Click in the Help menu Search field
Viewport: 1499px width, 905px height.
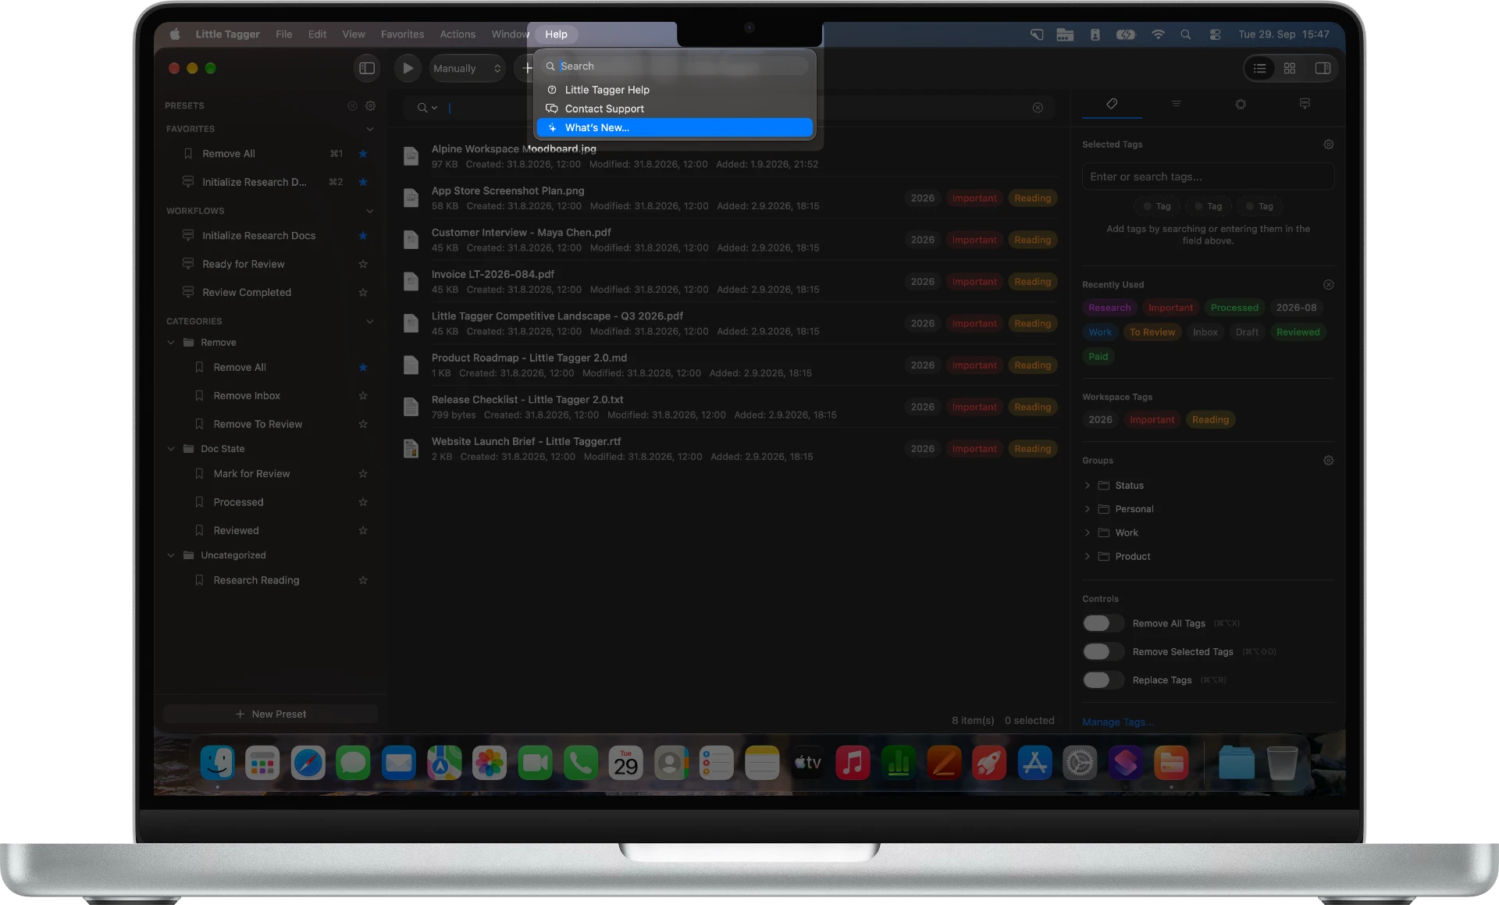(x=676, y=66)
